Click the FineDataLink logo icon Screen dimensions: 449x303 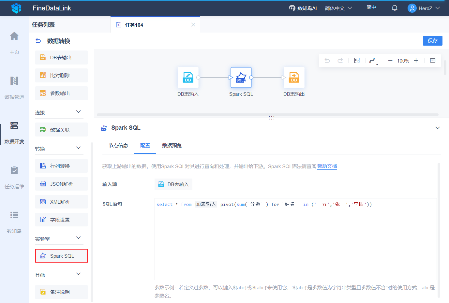16,8
